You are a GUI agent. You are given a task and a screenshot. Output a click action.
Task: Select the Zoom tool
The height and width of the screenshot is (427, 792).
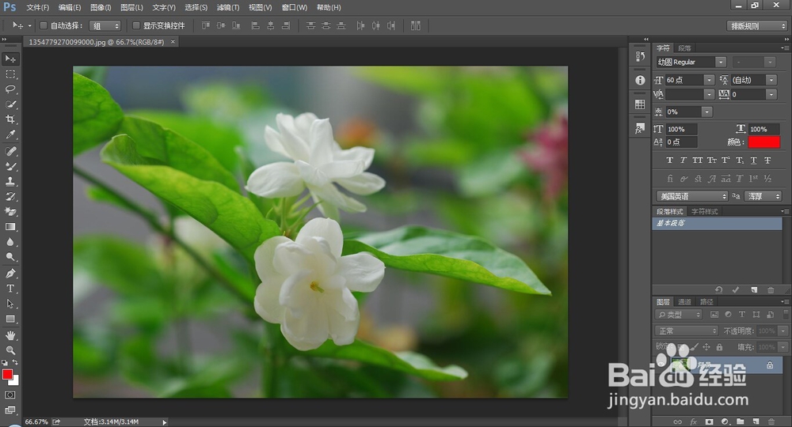click(10, 350)
